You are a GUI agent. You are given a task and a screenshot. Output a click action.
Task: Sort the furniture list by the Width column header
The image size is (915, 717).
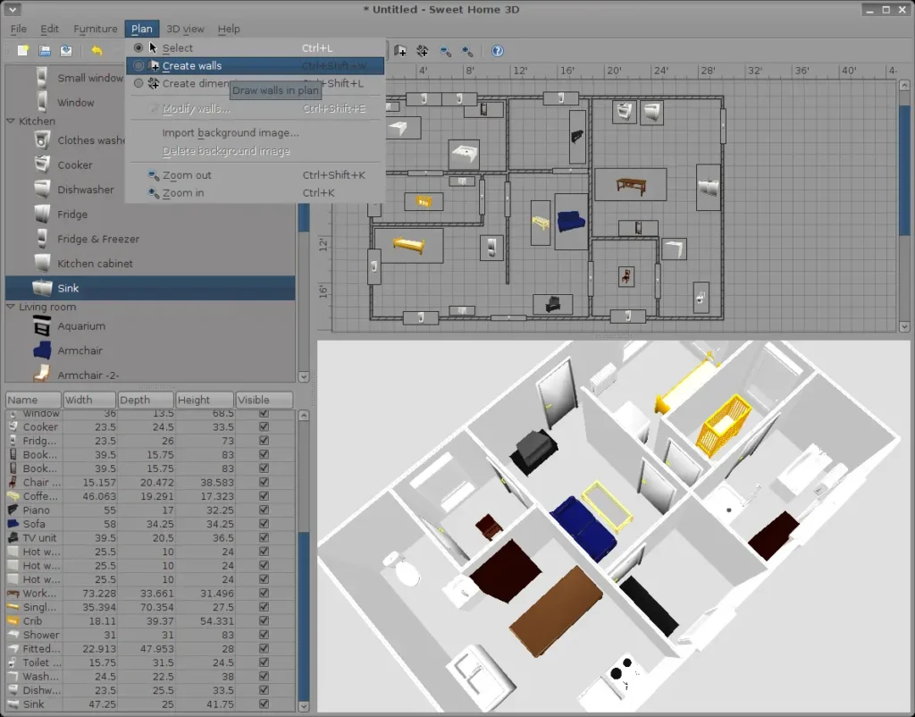coord(89,400)
